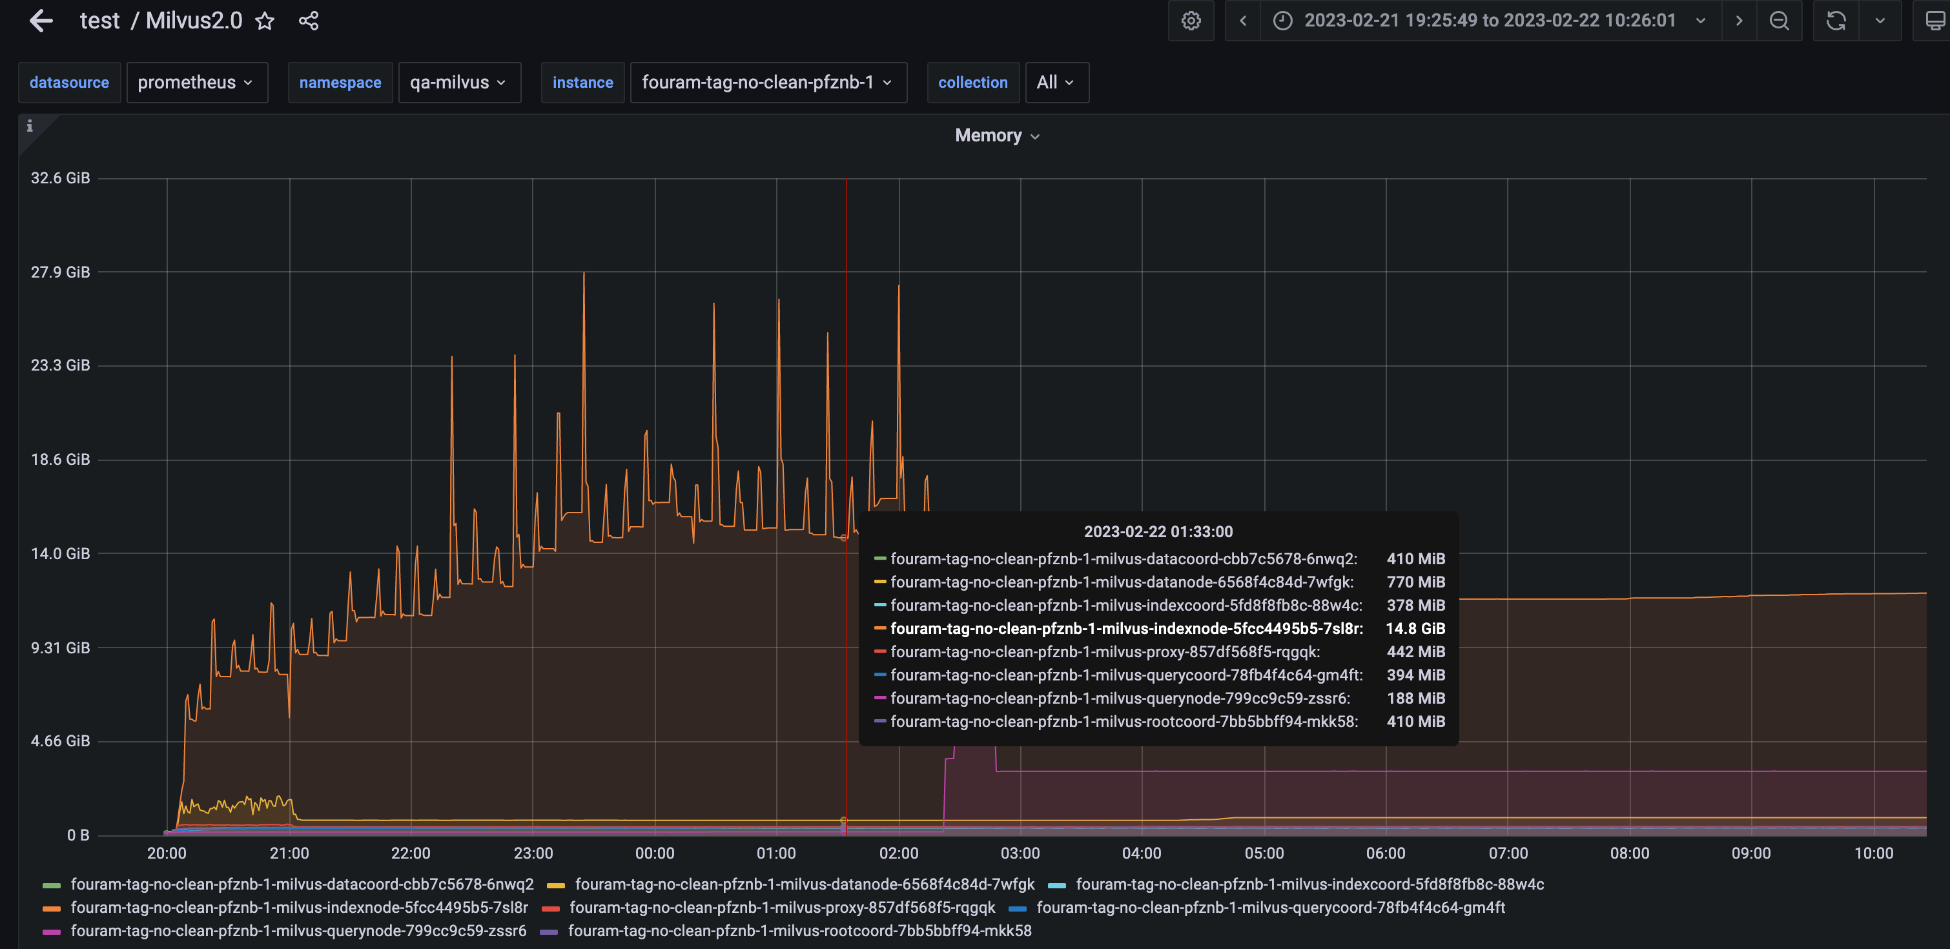Open the panel info tooltip icon
The image size is (1950, 949).
[x=30, y=126]
